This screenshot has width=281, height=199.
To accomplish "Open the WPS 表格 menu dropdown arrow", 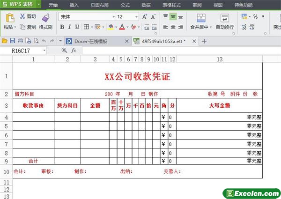I will click(x=39, y=4).
